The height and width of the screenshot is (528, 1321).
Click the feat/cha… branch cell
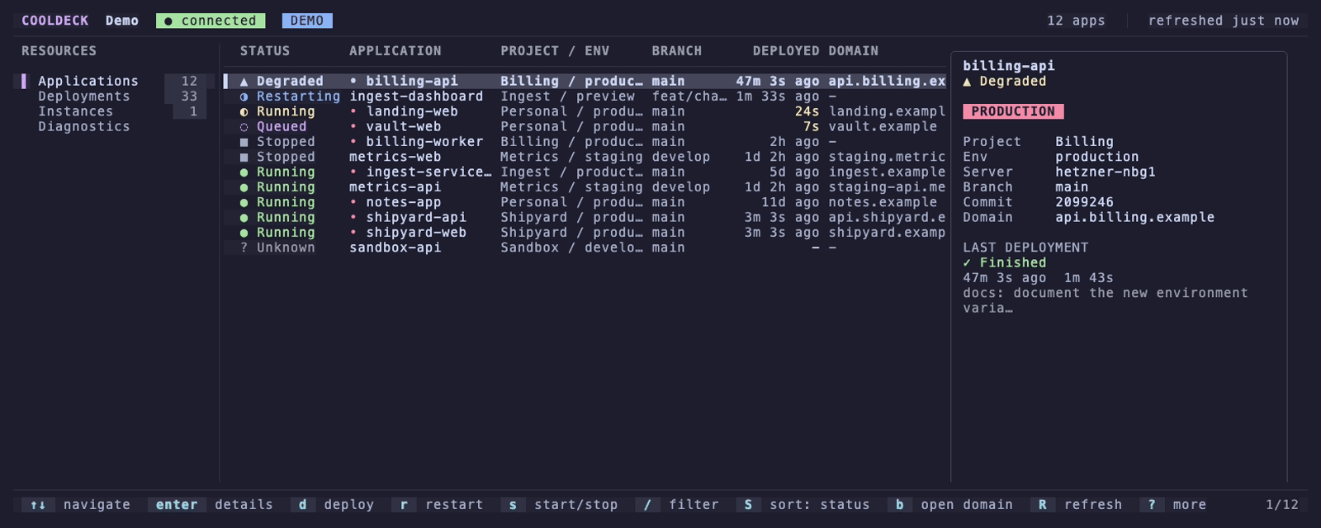689,97
